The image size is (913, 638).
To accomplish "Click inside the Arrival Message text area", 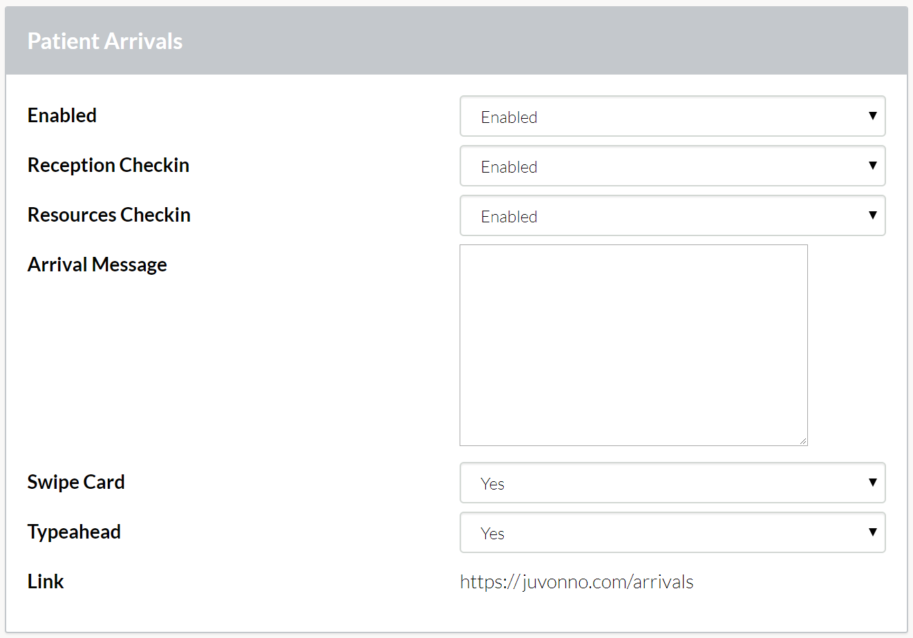I will click(634, 345).
